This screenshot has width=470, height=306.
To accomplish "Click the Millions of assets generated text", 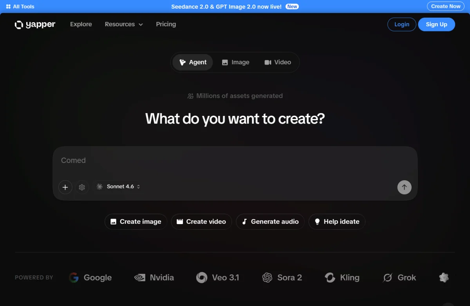I will click(x=235, y=96).
